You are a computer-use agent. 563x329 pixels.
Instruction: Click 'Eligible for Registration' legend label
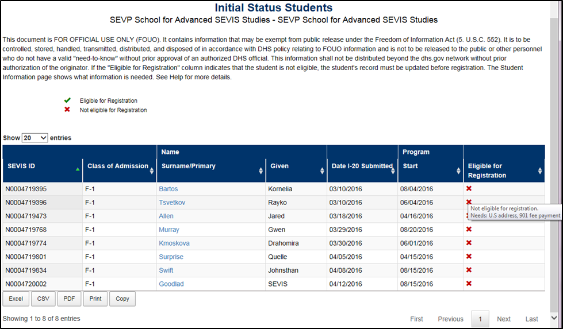[109, 100]
